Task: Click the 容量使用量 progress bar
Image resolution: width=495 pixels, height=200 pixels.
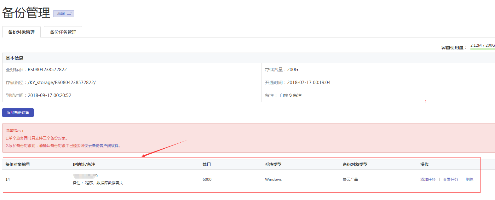Action: tap(482, 49)
